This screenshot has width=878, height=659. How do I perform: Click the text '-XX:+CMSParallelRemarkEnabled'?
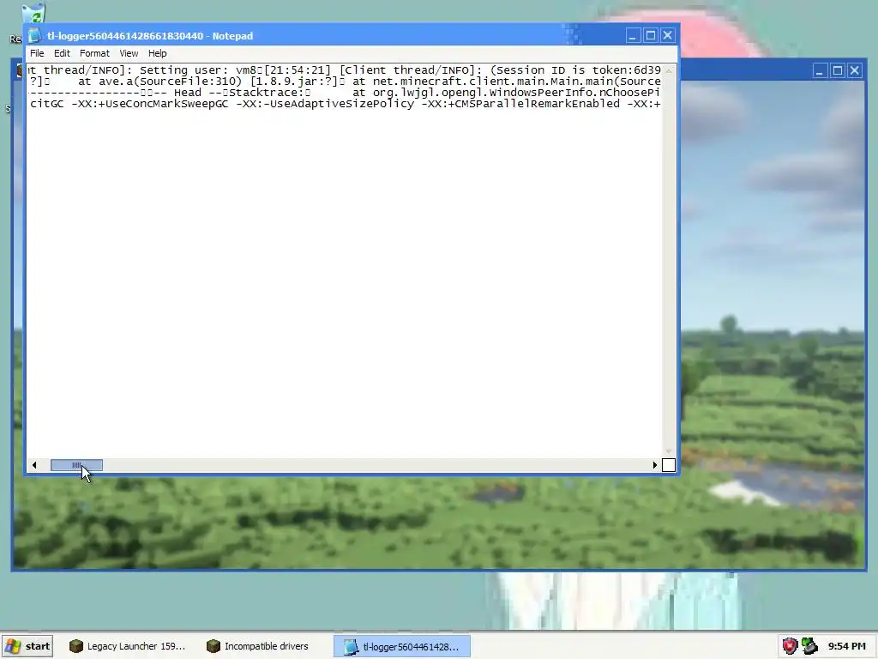(520, 104)
